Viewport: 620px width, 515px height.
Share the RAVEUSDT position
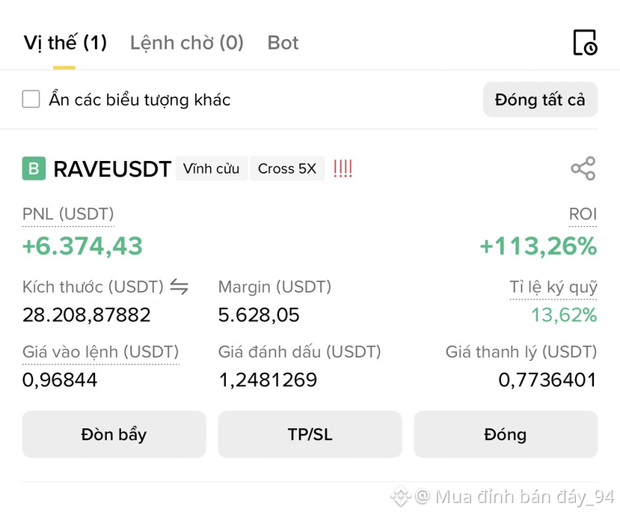[583, 168]
